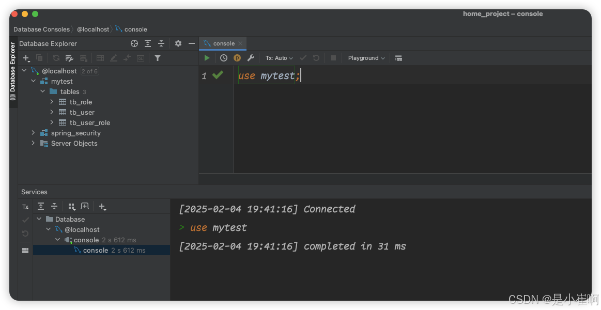601x310 pixels.
Task: Expand all in Services toolbar
Action: click(41, 206)
